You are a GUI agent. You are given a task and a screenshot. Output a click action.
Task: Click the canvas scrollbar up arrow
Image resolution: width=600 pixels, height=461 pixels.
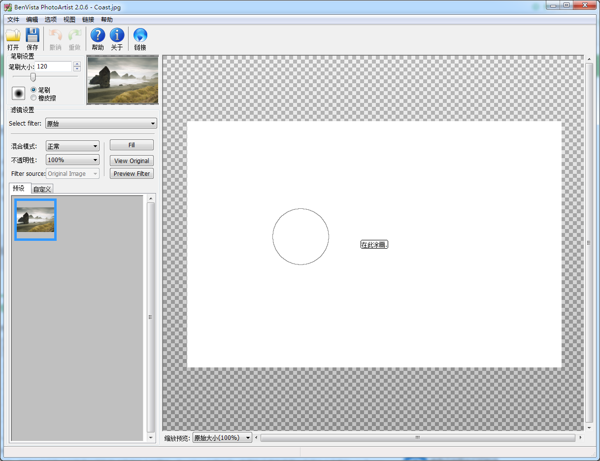589,59
